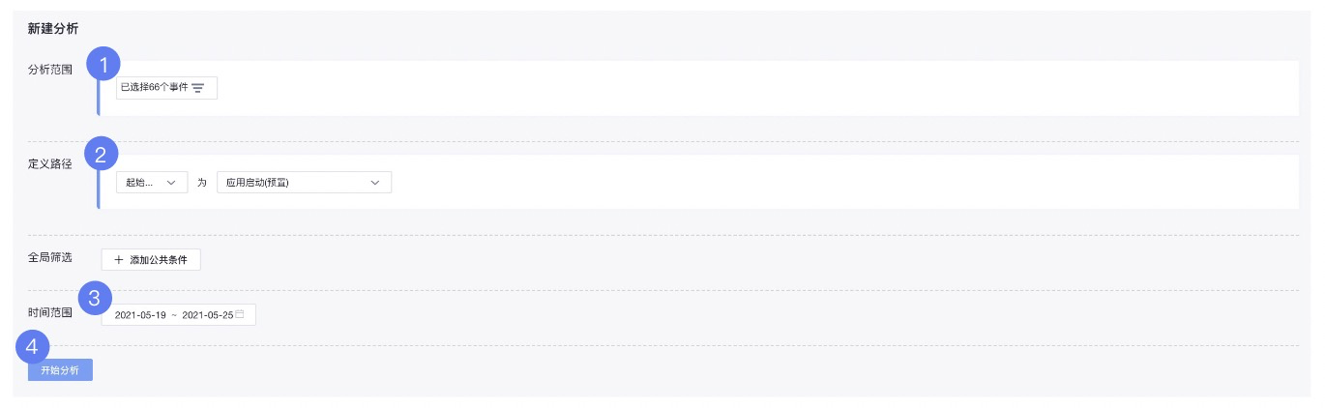Screen dimensions: 1325x408
Task: Click the end date 2021-05-25
Action: [208, 315]
